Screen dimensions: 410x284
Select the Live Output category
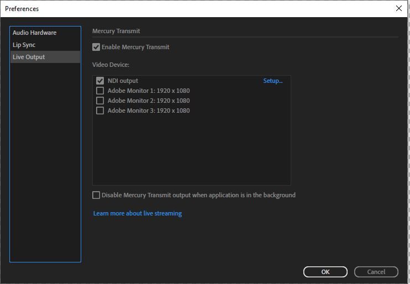(29, 57)
